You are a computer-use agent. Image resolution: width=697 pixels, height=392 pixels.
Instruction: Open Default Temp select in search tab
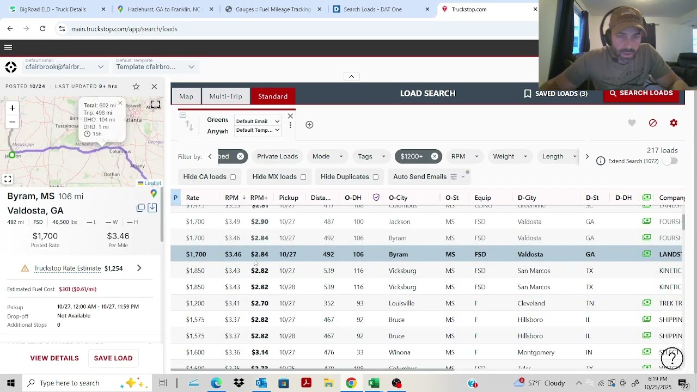click(x=258, y=130)
